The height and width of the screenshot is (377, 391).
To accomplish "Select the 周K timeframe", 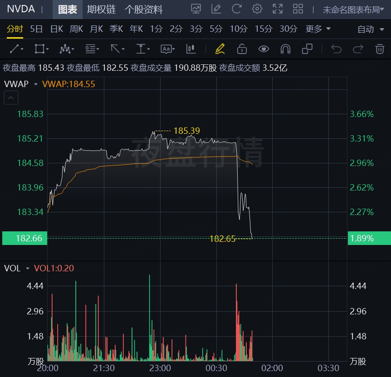I will click(x=76, y=29).
